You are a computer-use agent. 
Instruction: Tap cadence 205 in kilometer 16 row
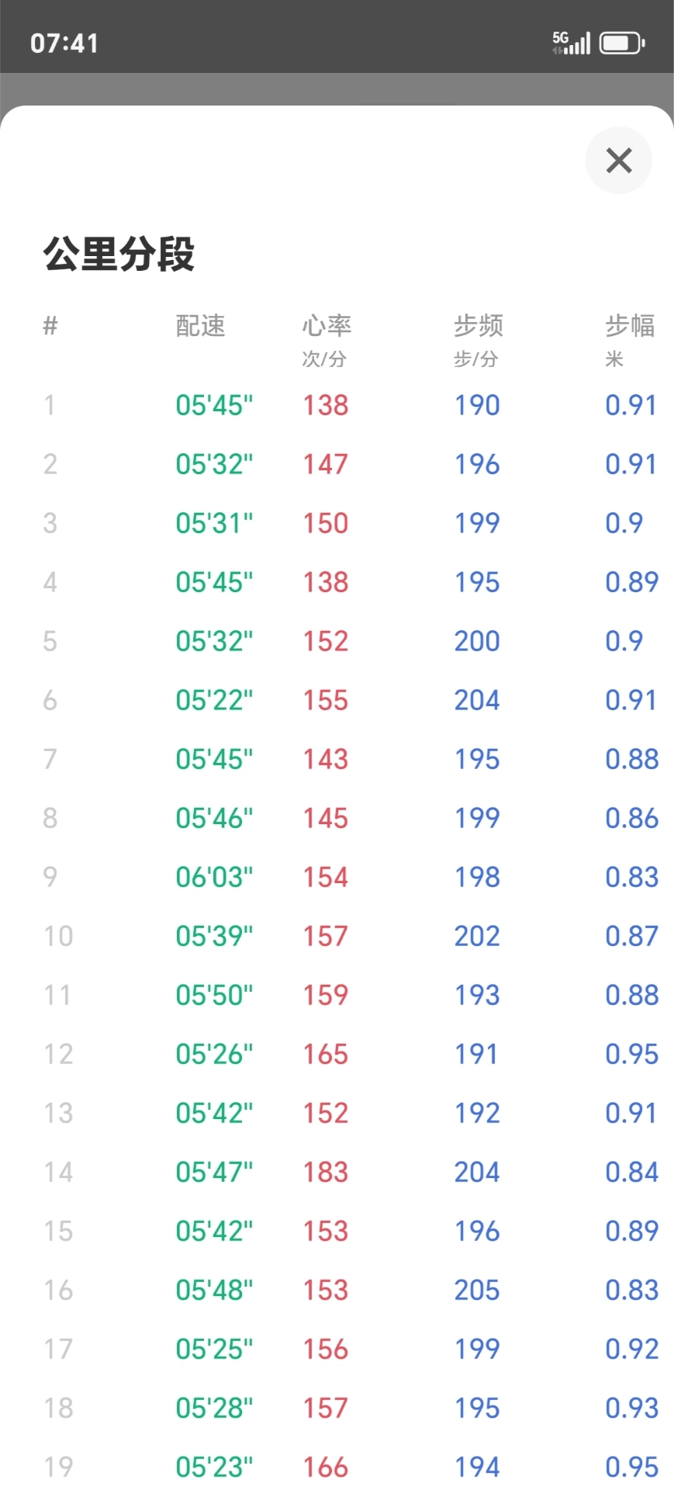(477, 1290)
